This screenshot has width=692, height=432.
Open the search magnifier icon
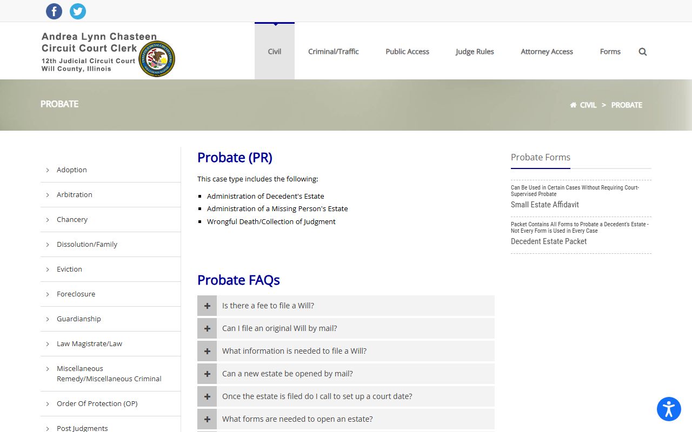point(643,52)
